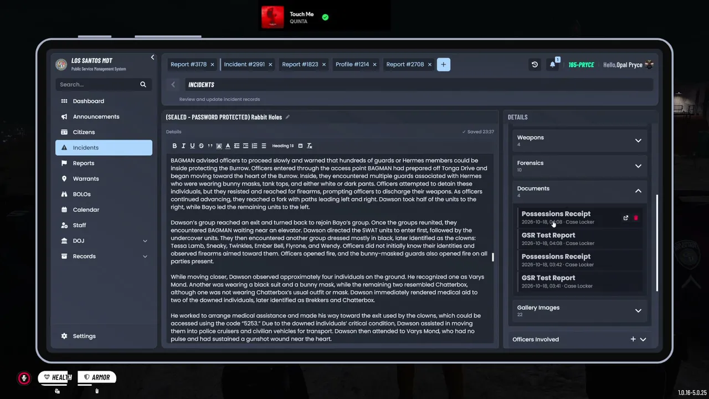Insert a numbered list from the toolbar

tap(254, 146)
